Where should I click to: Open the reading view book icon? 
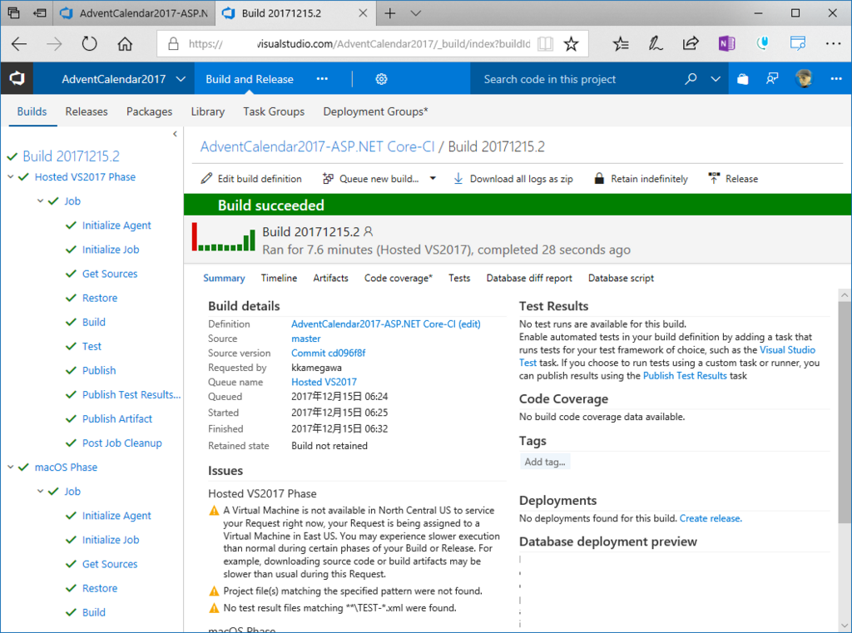click(545, 43)
